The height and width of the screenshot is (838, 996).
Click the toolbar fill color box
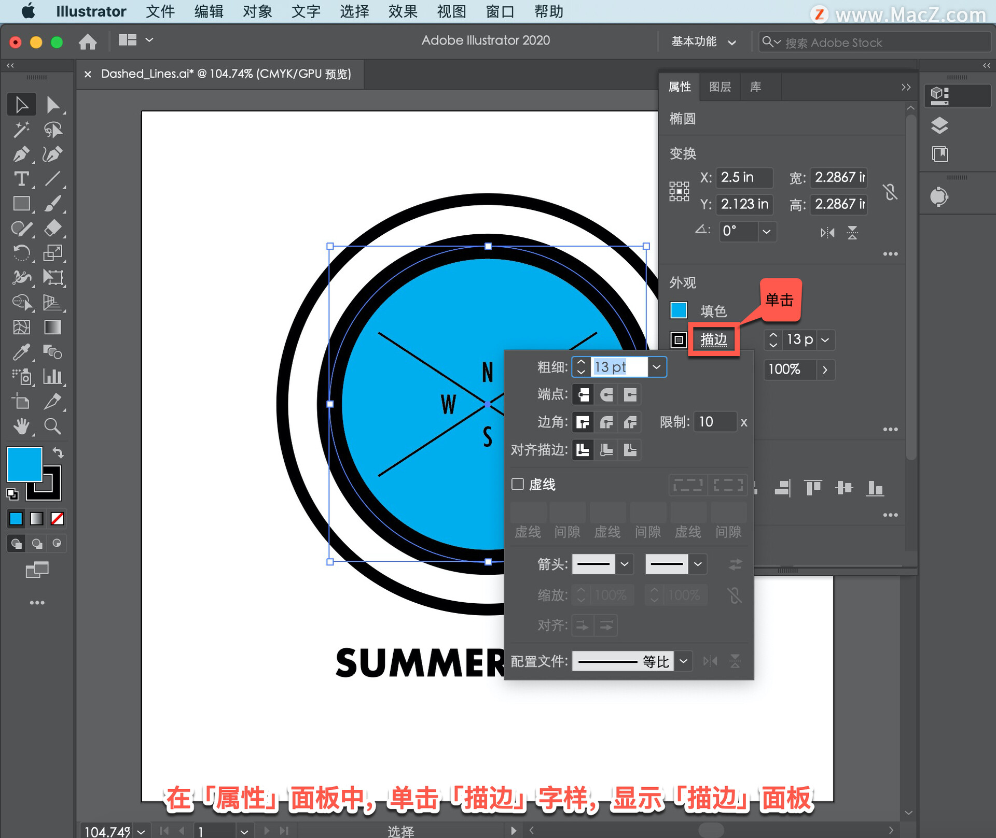24,464
